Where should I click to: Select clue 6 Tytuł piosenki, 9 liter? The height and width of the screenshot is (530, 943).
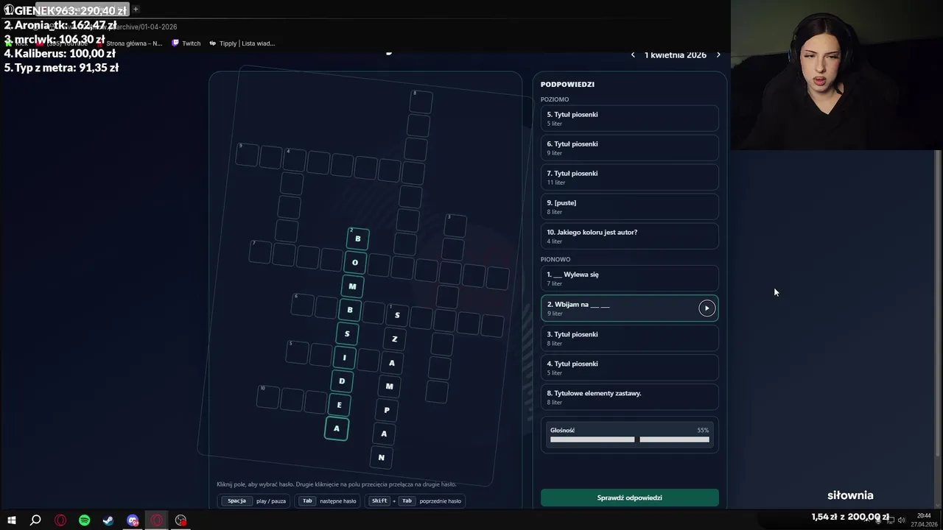coord(629,148)
